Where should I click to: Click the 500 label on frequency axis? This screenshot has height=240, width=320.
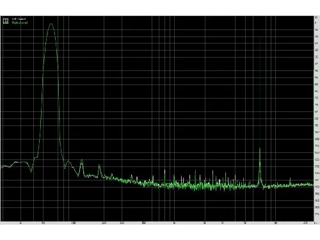(144, 223)
